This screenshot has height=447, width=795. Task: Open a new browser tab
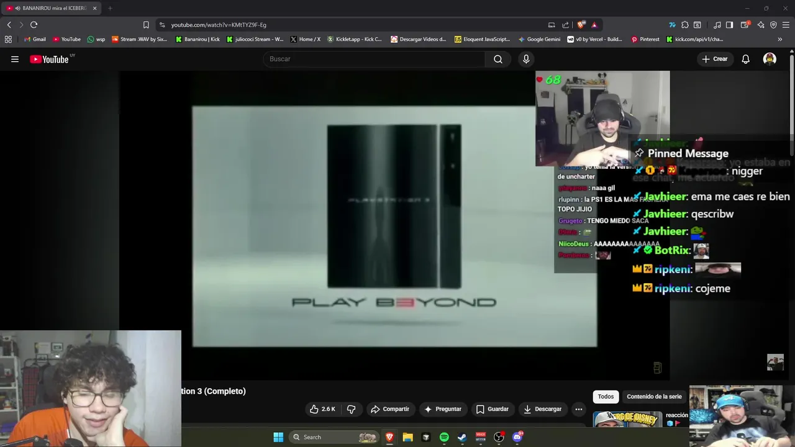110,8
